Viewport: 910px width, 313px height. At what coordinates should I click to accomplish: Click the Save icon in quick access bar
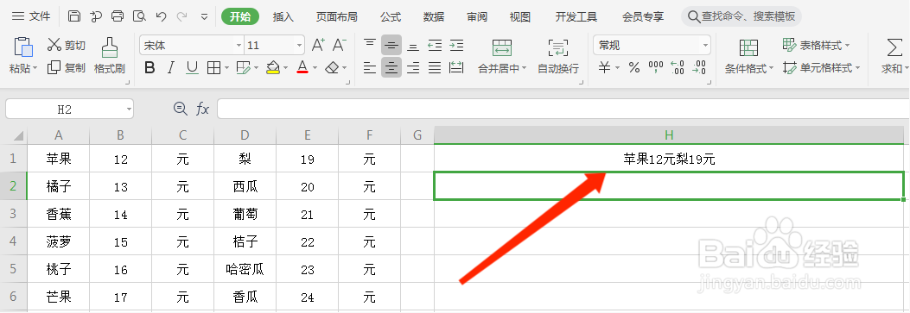pos(74,16)
